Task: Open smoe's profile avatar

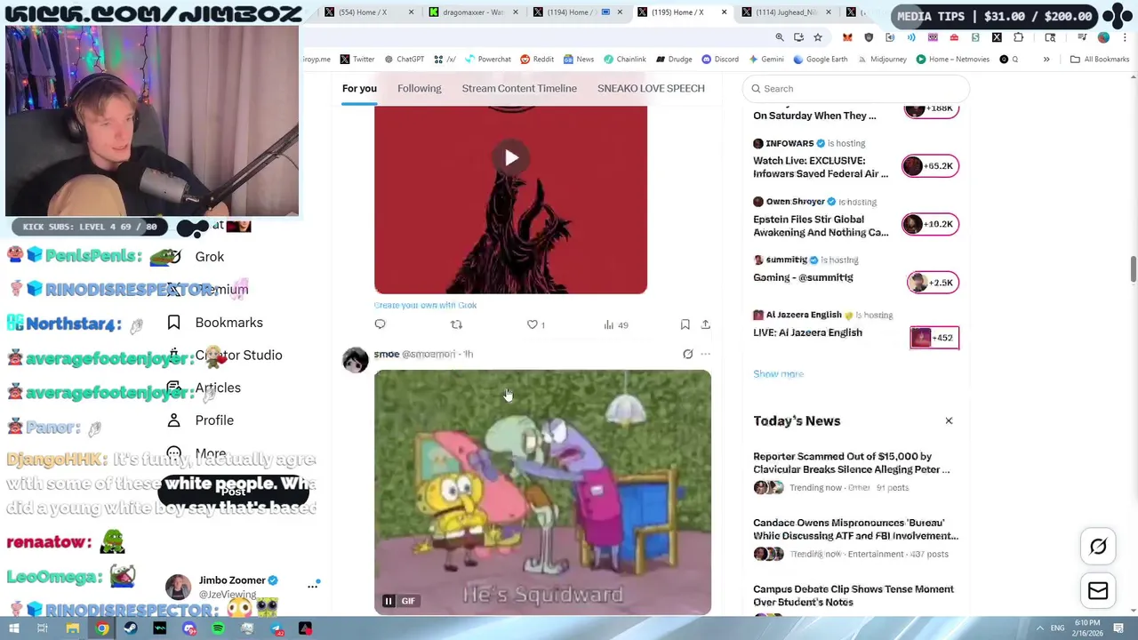Action: pyautogui.click(x=356, y=360)
